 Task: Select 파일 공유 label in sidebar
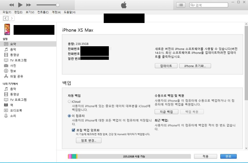(17, 76)
